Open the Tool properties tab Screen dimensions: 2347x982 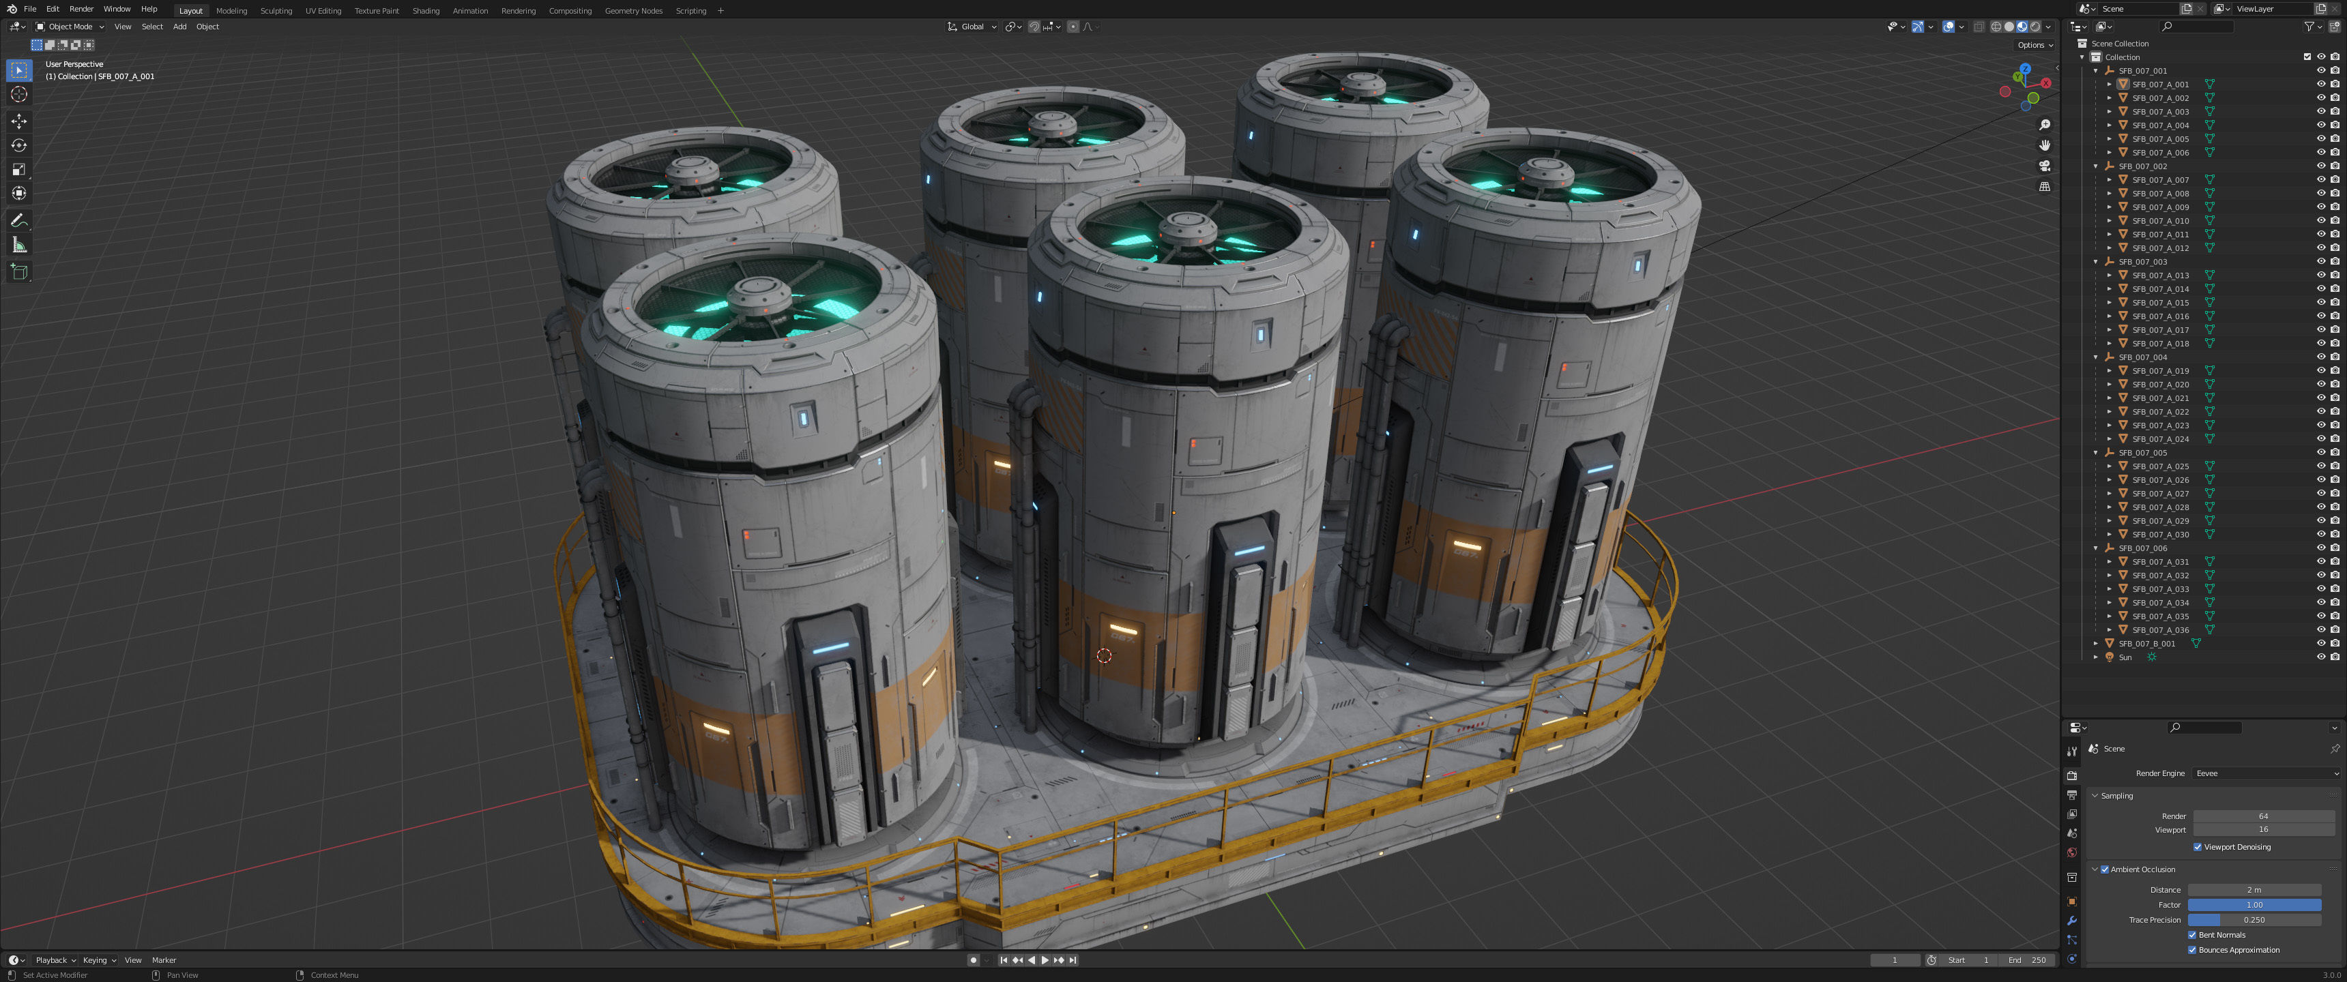[x=2072, y=752]
